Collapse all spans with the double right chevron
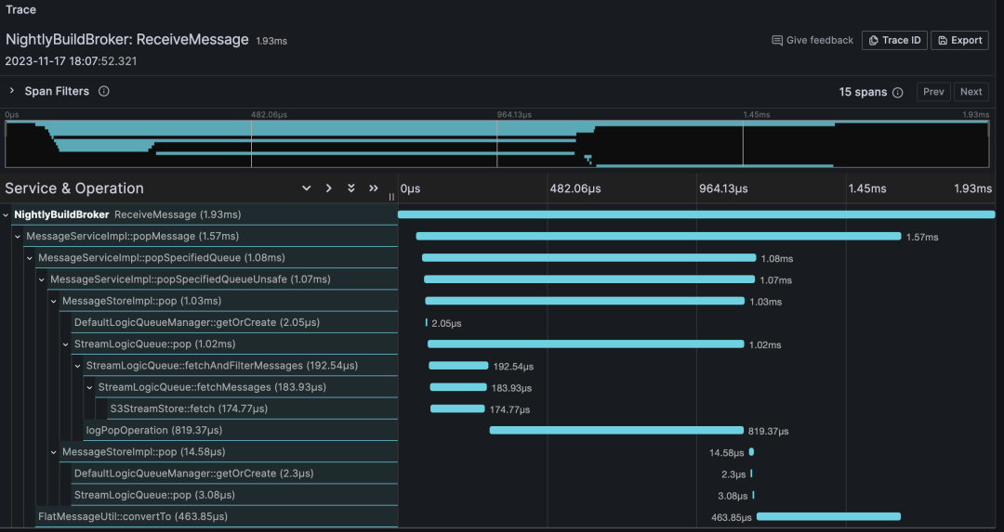The height and width of the screenshot is (532, 1004). click(374, 188)
